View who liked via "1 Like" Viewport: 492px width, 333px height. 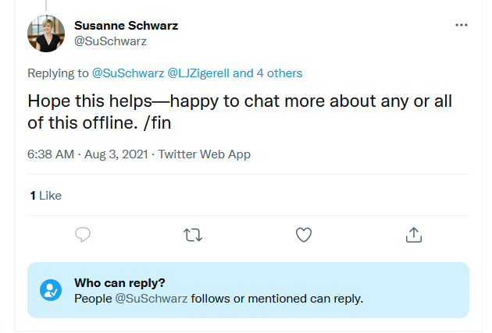45,196
